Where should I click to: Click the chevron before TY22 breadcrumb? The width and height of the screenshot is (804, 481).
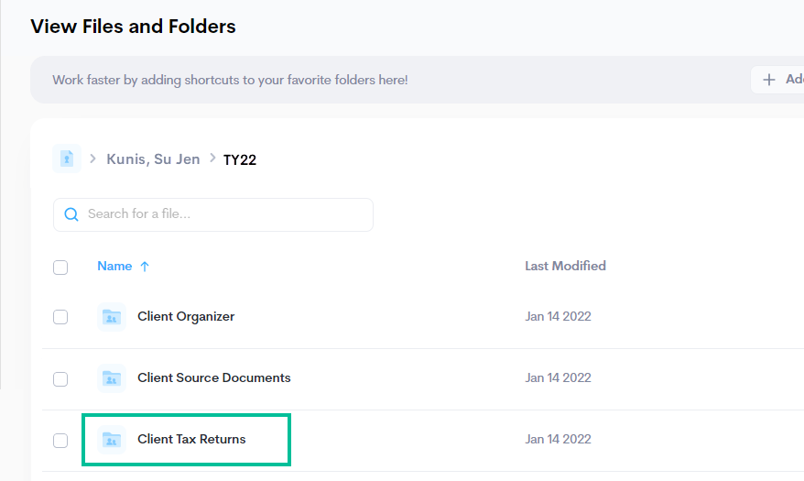pyautogui.click(x=212, y=159)
